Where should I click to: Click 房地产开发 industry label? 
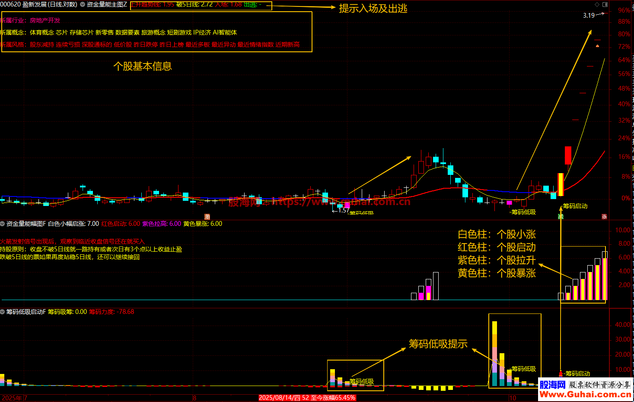click(45, 20)
